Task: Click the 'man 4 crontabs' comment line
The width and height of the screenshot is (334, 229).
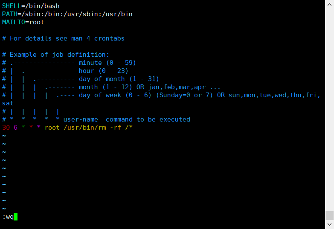Action: click(x=63, y=38)
